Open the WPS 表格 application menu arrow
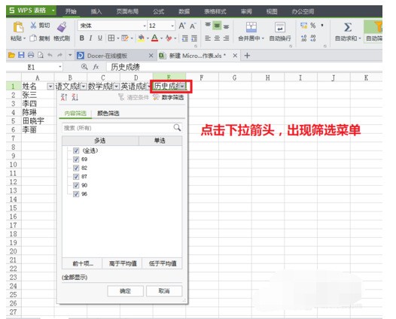Image resolution: width=396 pixels, height=319 pixels. [x=53, y=11]
